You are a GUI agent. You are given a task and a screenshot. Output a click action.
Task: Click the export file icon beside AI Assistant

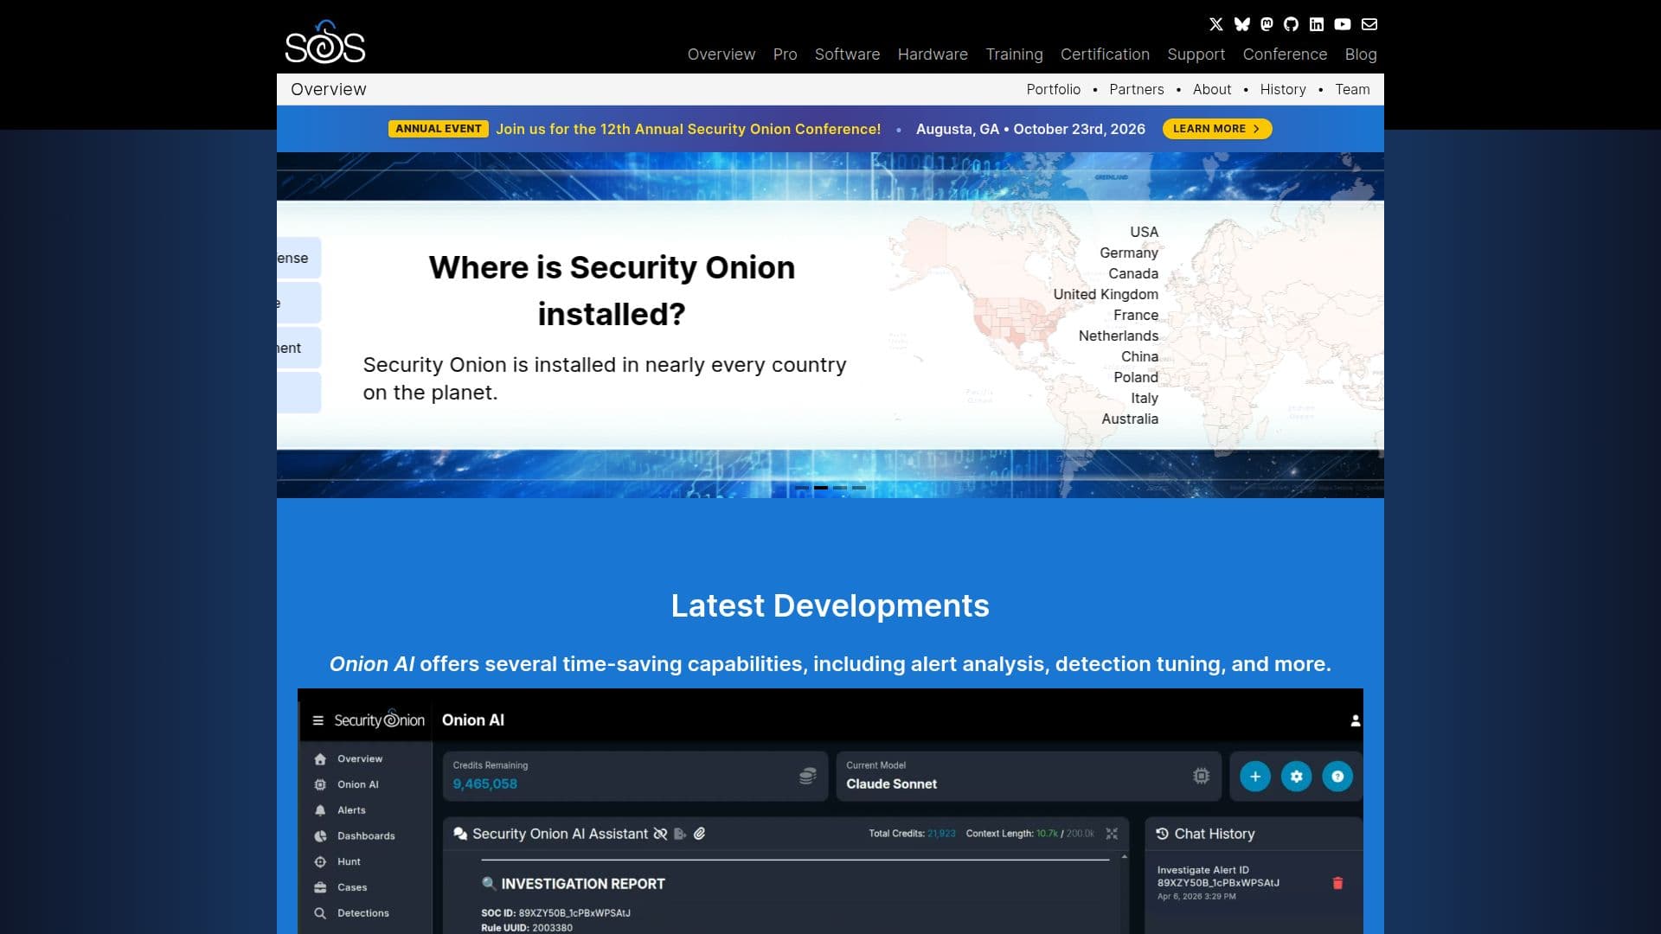click(680, 834)
